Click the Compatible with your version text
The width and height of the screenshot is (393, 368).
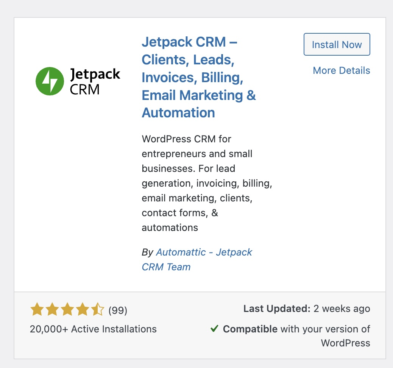coord(297,329)
